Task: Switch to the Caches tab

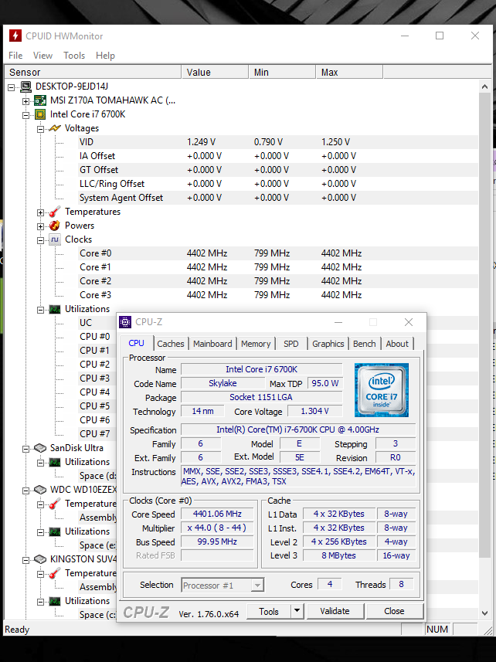Action: pos(171,344)
